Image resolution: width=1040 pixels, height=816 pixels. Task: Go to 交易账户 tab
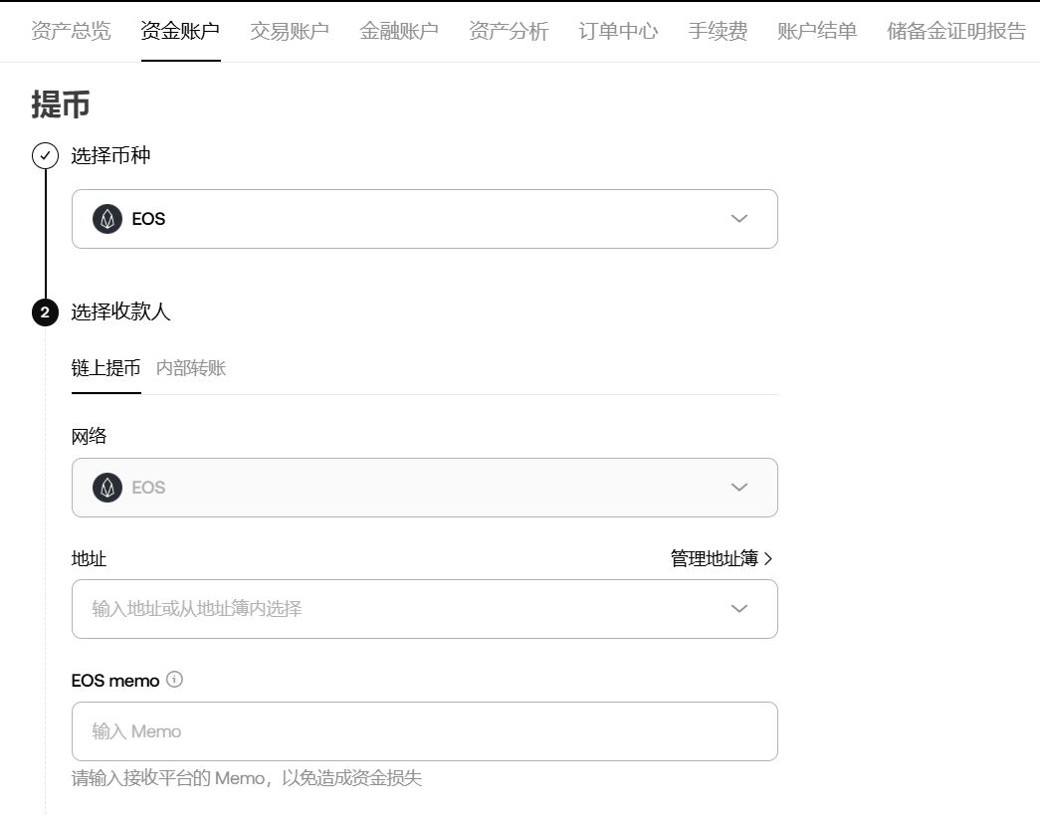[x=290, y=31]
